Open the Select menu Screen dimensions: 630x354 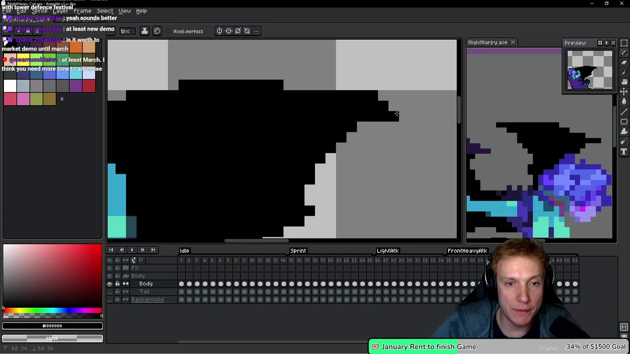(105, 11)
